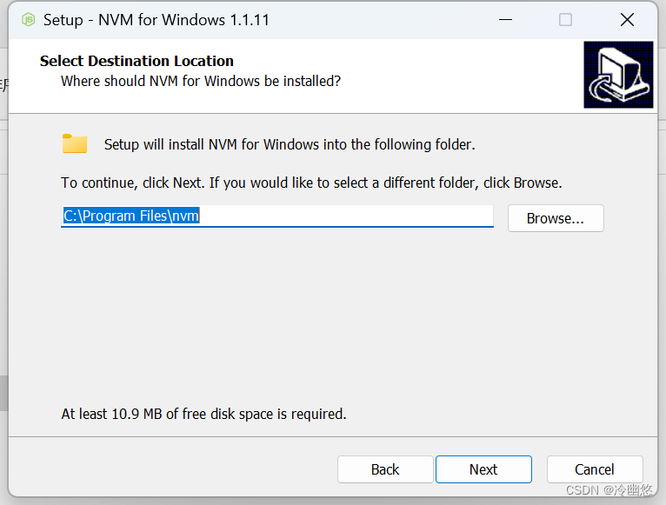
Task: Click the installer computer graphic
Action: [618, 75]
